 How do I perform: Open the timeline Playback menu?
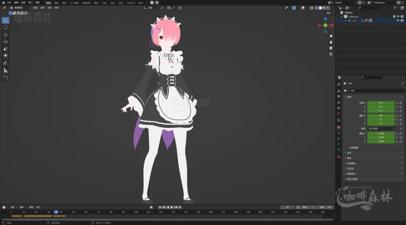[x=13, y=208]
